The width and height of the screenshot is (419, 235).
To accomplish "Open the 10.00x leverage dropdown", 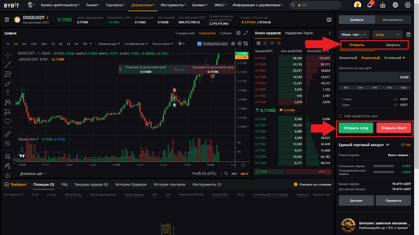I will coord(387,35).
